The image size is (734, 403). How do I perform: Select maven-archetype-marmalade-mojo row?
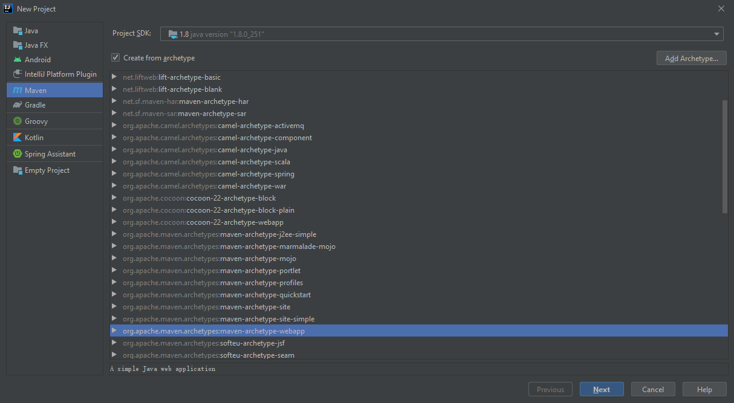[x=419, y=246]
